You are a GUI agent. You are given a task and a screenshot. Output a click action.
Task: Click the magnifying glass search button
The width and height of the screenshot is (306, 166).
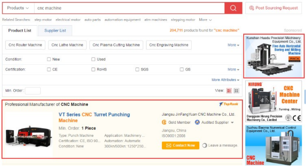click(233, 8)
